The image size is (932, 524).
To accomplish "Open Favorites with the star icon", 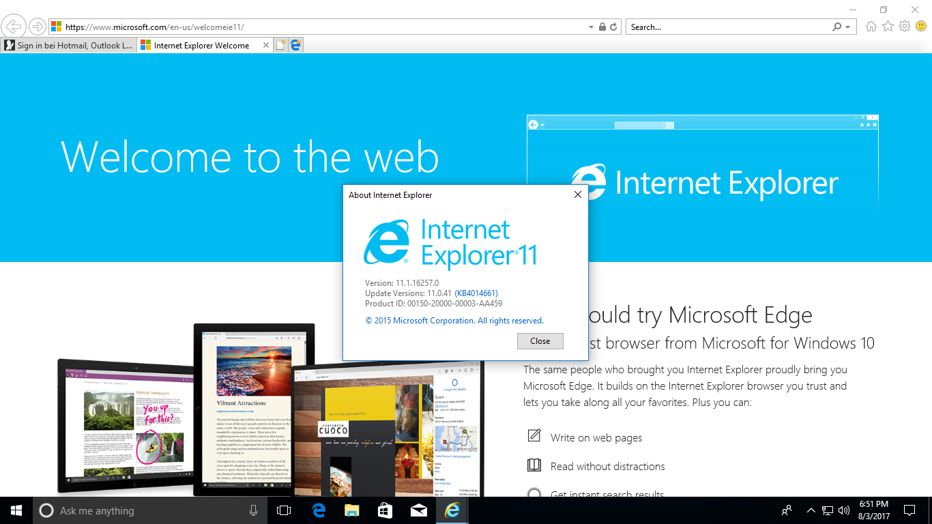I will pos(888,27).
